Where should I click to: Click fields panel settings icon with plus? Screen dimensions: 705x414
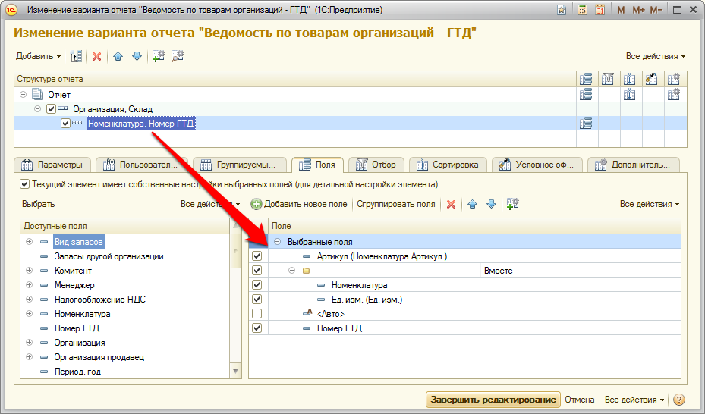click(512, 204)
